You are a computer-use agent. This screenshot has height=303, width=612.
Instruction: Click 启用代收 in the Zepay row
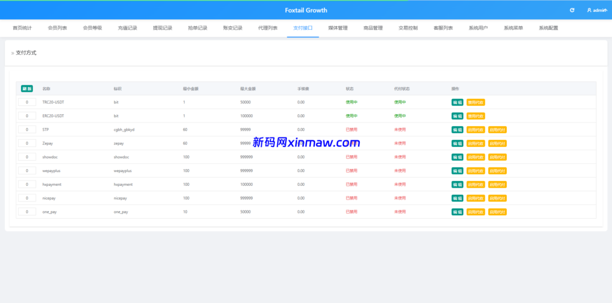click(x=476, y=143)
